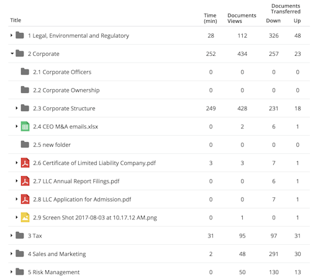Click the green spreadsheet icon for CEO M&A emails.xlsx
Viewport: 318px width, 279px height.
[25, 126]
